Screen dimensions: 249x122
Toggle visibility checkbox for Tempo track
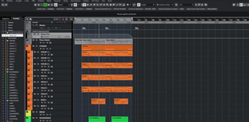pos(3,28)
